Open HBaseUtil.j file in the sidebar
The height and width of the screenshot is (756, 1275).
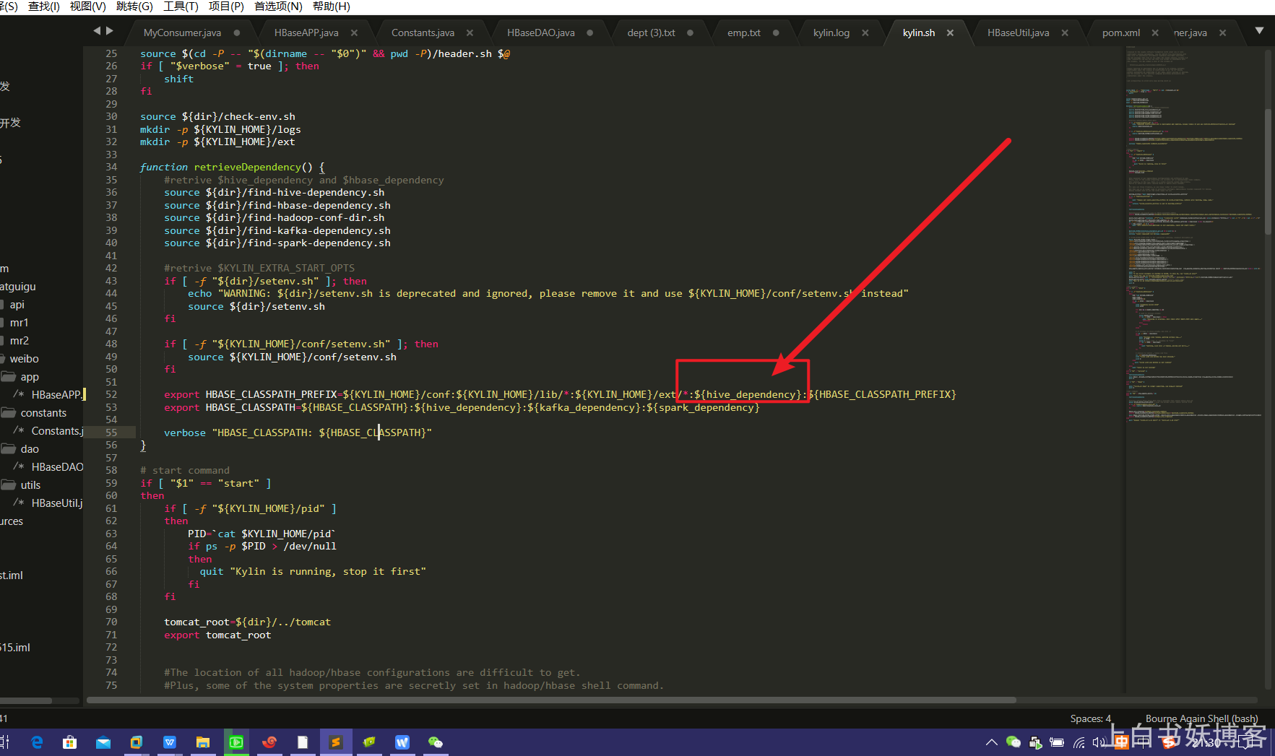[x=48, y=503]
